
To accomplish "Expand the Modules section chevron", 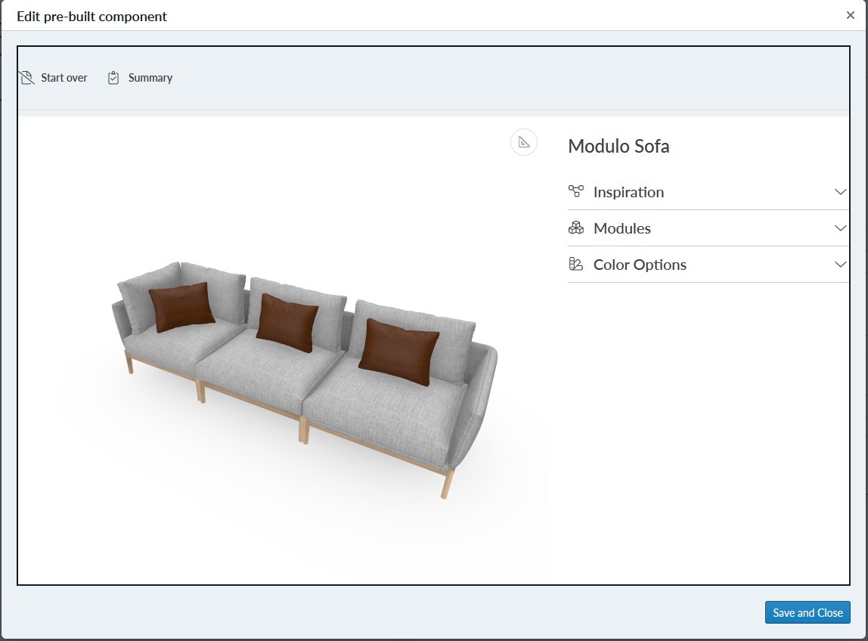I will [x=840, y=228].
